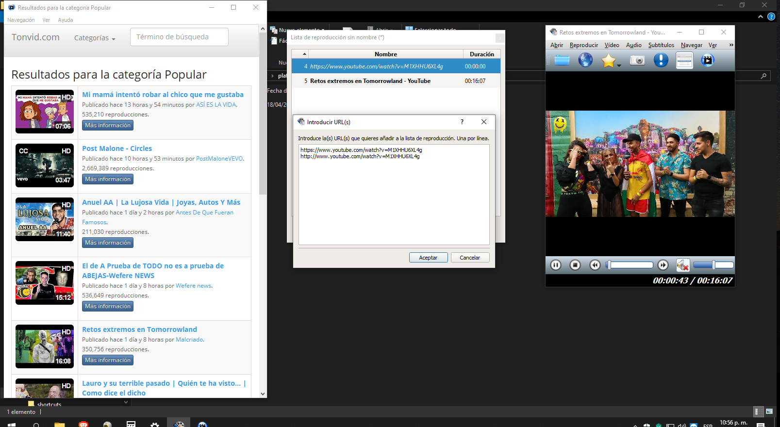Click Cancelar in Introducir URL dialog
The image size is (780, 427).
[x=470, y=258]
